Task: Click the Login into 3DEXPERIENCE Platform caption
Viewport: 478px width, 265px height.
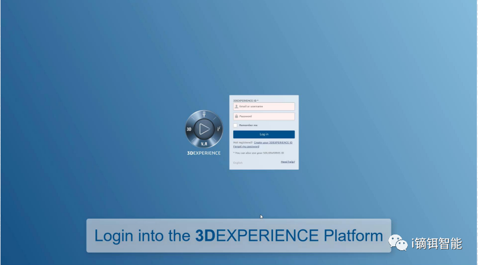Action: click(238, 236)
